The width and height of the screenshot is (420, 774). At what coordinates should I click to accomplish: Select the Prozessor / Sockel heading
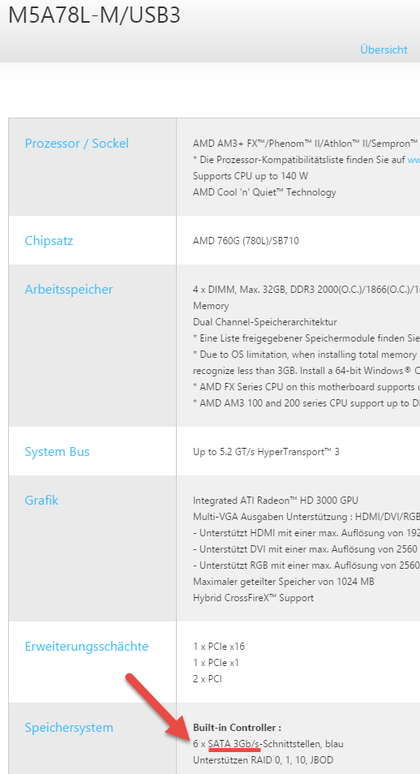tap(76, 144)
